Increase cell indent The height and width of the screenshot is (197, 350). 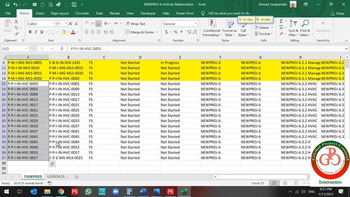click(111, 32)
